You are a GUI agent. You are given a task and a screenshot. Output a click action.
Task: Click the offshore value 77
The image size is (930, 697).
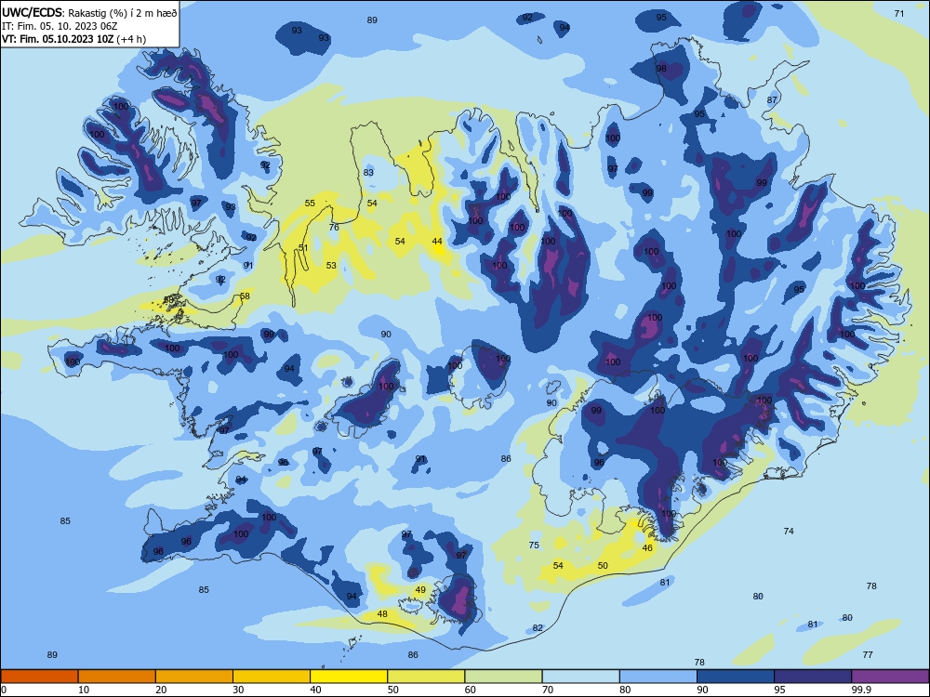pos(868,655)
